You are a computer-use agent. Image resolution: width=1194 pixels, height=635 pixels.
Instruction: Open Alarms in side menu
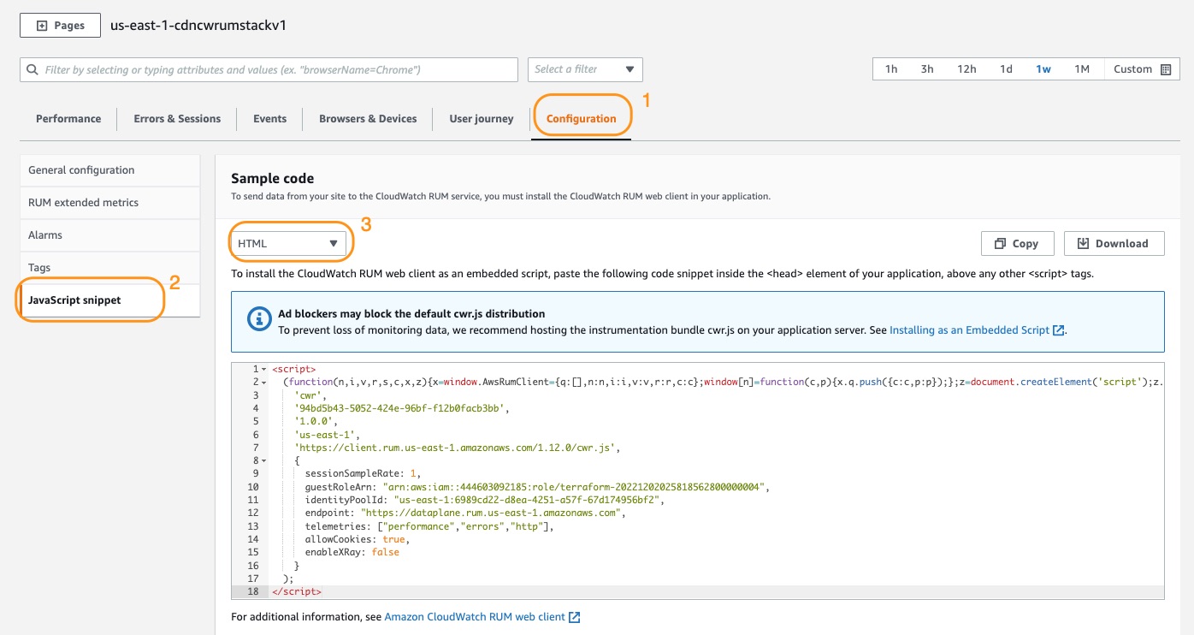109,235
